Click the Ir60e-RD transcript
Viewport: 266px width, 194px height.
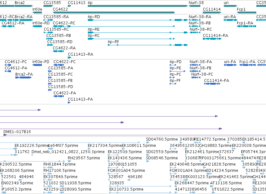tap(37, 26)
